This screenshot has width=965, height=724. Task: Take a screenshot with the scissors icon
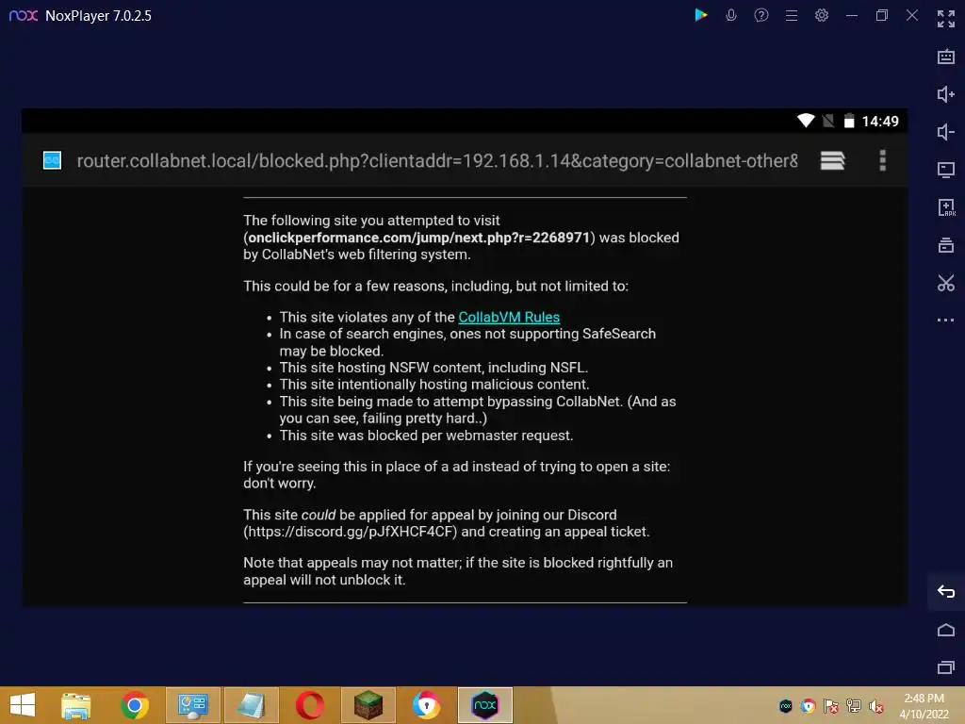click(946, 283)
